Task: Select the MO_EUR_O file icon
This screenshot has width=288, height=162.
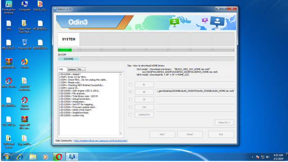Action: tap(9, 45)
